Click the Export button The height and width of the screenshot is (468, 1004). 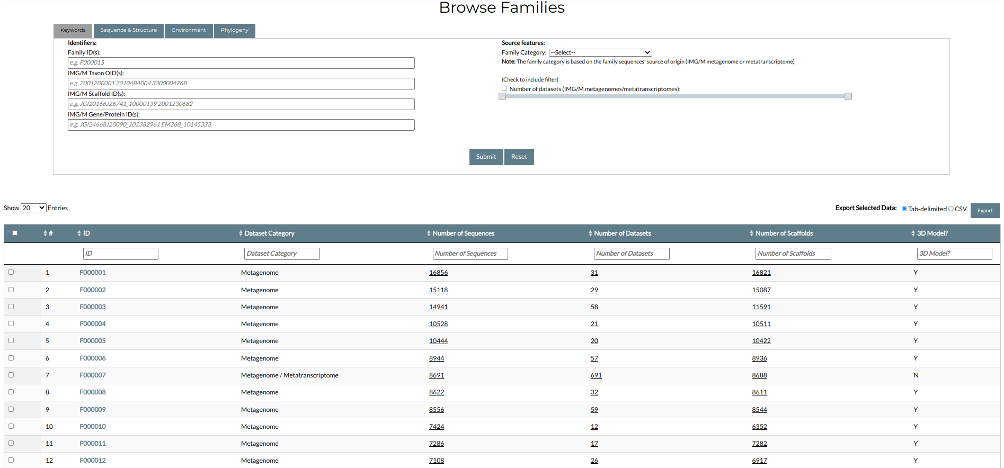pos(984,211)
